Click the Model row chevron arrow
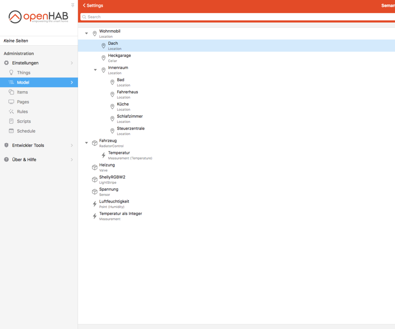 tap(72, 82)
